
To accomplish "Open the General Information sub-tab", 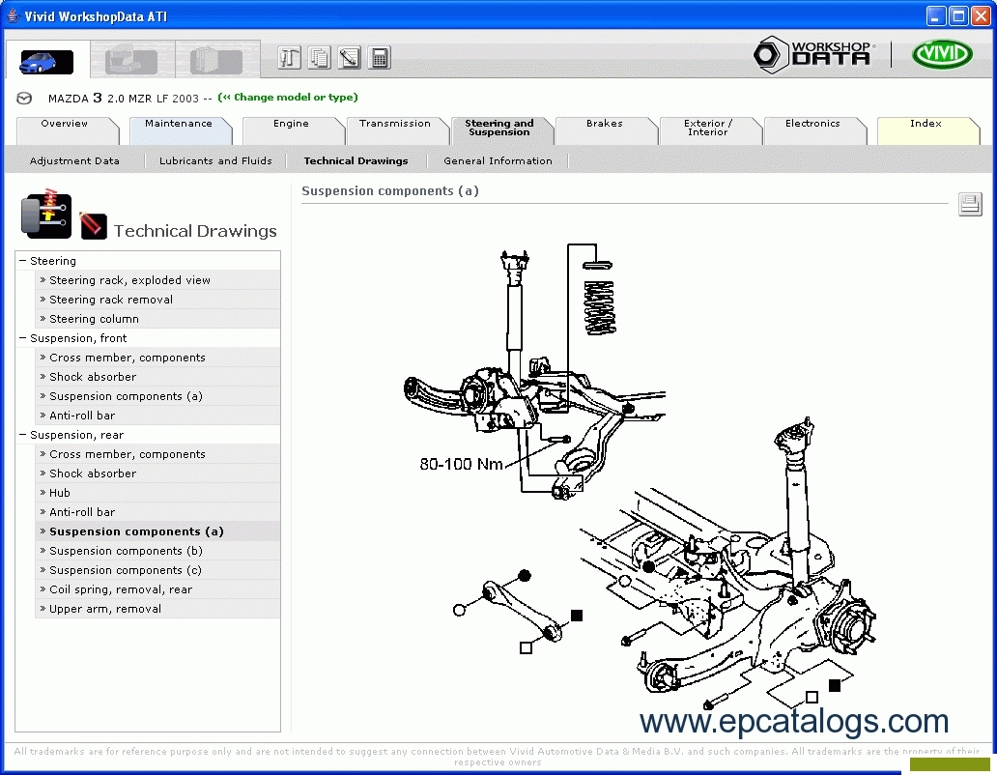I will [x=498, y=160].
